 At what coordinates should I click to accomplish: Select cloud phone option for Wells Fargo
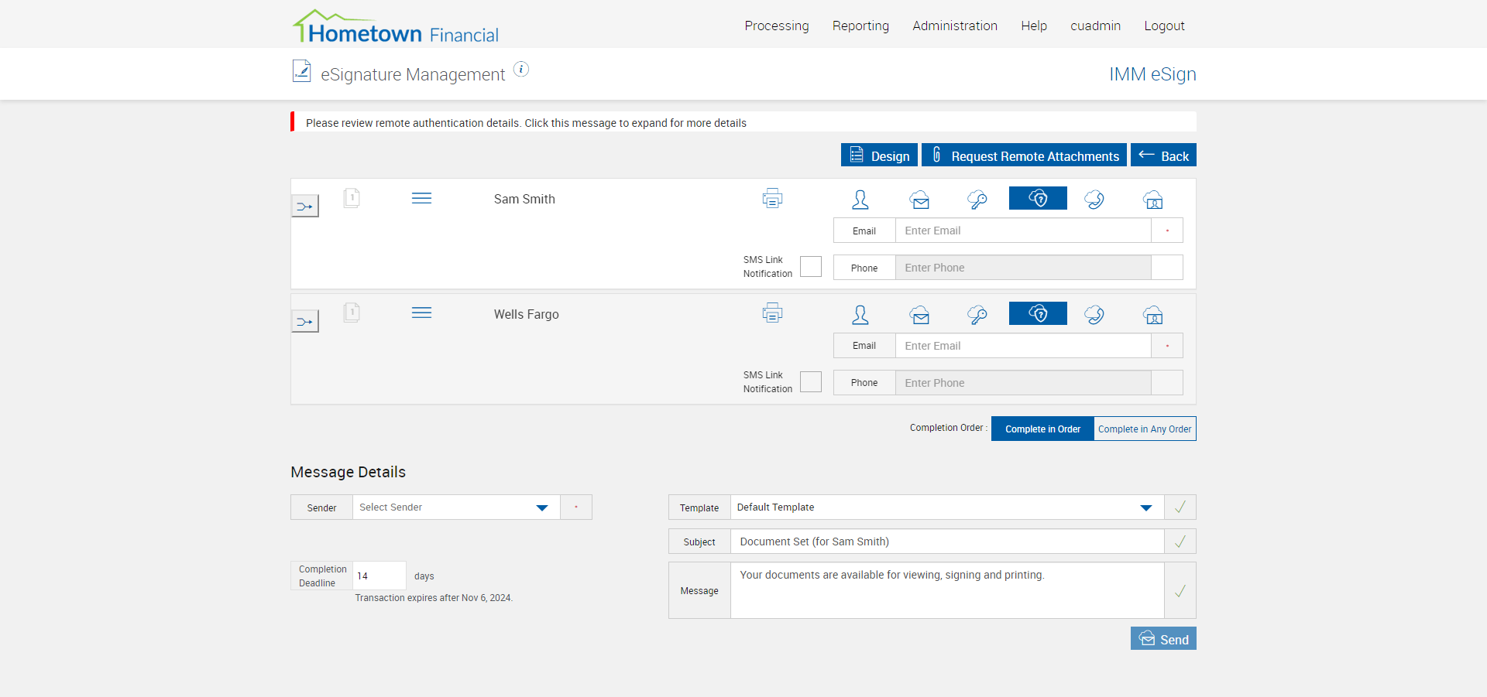[1094, 315]
